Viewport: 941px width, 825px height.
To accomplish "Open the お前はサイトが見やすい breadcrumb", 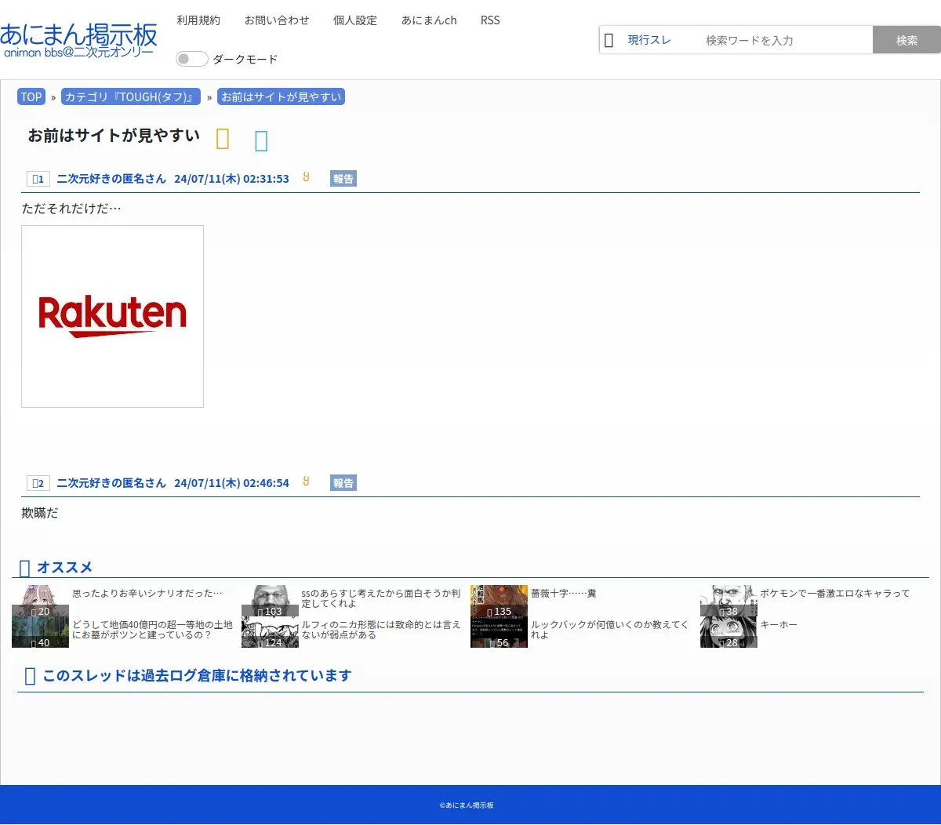I will 281,97.
